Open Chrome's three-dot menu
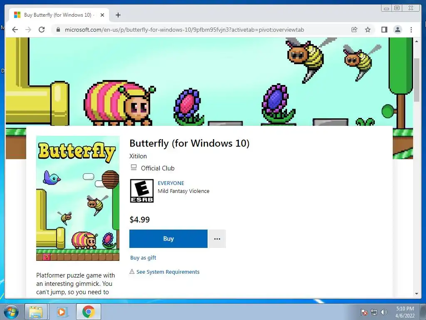 [411, 30]
